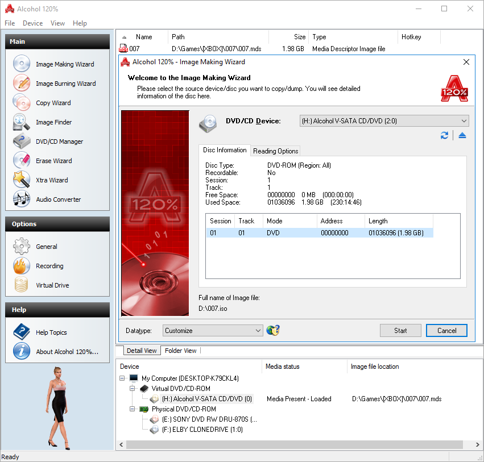484x462 pixels.
Task: Click Help Topics link
Action: tap(51, 332)
